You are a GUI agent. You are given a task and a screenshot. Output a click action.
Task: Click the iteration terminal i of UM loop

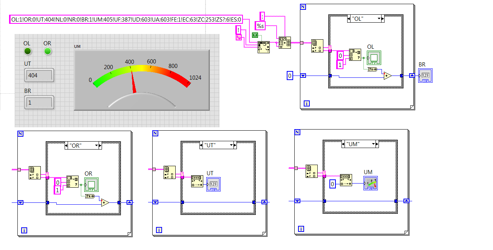(301, 228)
